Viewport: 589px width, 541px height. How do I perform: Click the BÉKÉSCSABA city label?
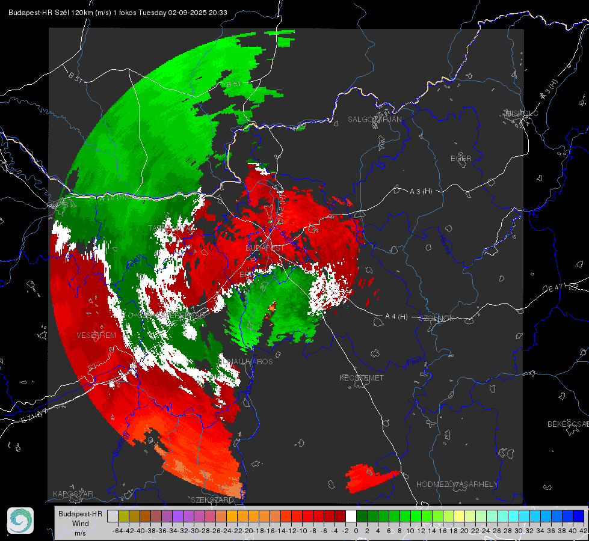(568, 424)
